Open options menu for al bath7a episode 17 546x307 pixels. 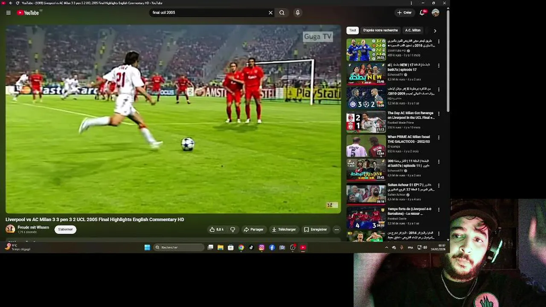tap(439, 66)
